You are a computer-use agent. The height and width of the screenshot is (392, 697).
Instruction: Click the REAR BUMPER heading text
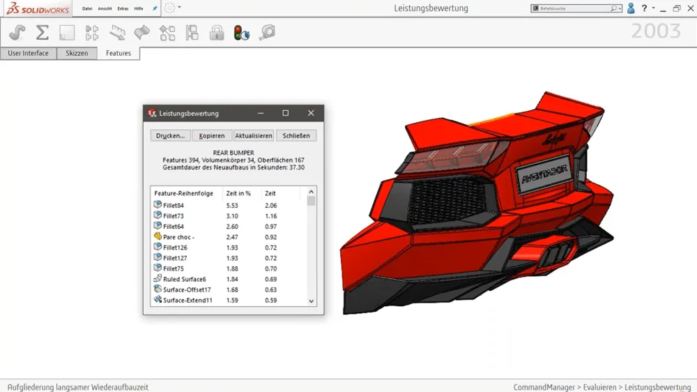click(x=233, y=153)
